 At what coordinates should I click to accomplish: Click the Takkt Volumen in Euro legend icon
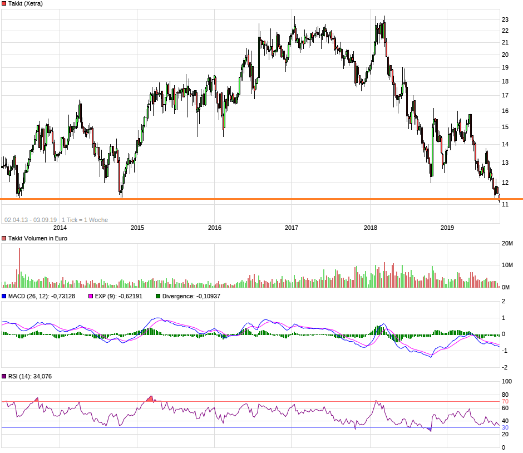pyautogui.click(x=5, y=237)
